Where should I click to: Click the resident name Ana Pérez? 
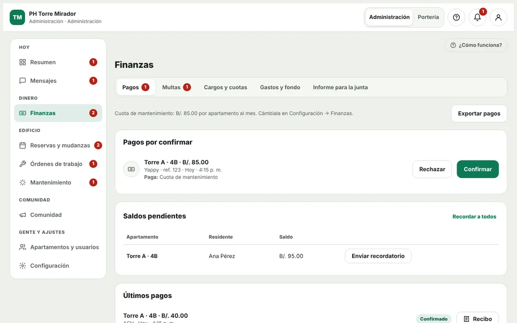click(x=222, y=256)
